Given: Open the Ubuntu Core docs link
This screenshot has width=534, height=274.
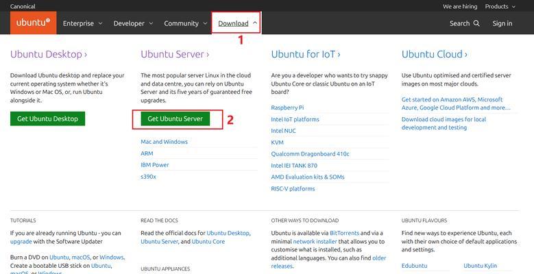Looking at the screenshot, I should 208,242.
